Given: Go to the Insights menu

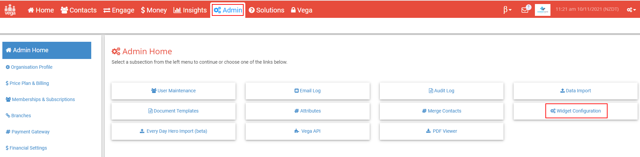Looking at the screenshot, I should [x=190, y=10].
